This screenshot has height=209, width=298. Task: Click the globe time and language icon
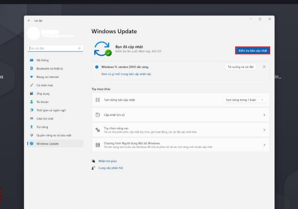(32, 110)
